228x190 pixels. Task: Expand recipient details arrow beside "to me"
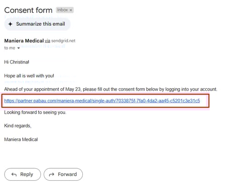click(x=18, y=48)
